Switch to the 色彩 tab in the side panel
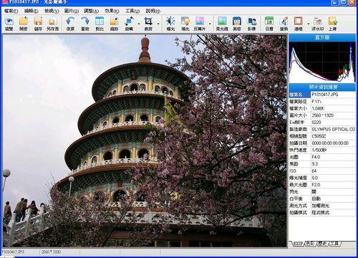Image resolution: width=358 pixels, height=258 pixels. [x=310, y=244]
